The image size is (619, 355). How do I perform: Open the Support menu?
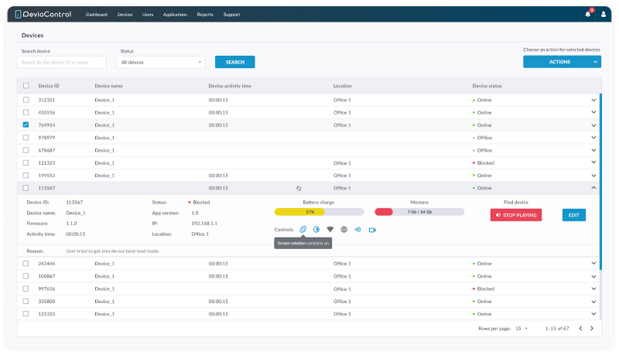pos(231,15)
